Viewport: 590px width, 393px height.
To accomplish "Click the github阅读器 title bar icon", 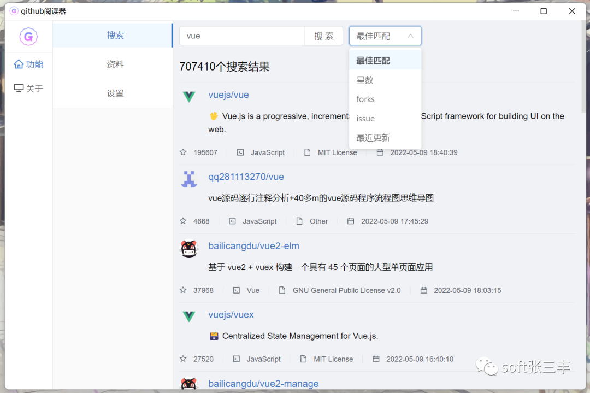I will [14, 11].
